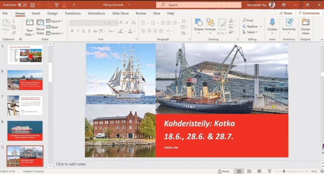Viewport: 324px width, 174px height.
Task: Toggle AutoSave switch
Action: point(22,5)
